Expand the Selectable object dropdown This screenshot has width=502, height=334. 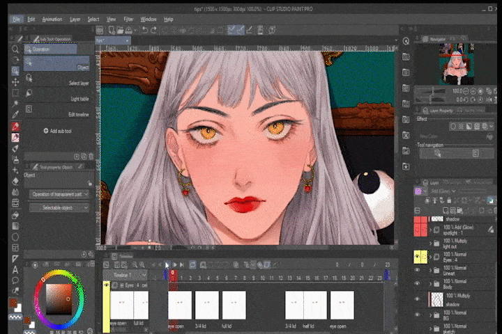[x=61, y=207]
